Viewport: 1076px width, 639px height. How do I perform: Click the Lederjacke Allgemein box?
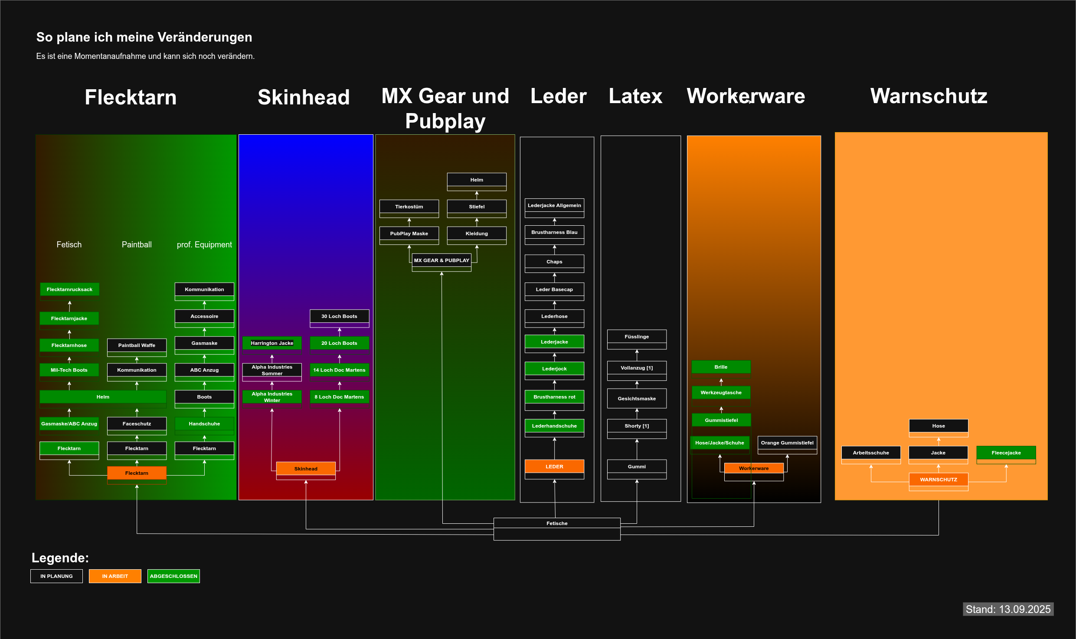tap(554, 206)
